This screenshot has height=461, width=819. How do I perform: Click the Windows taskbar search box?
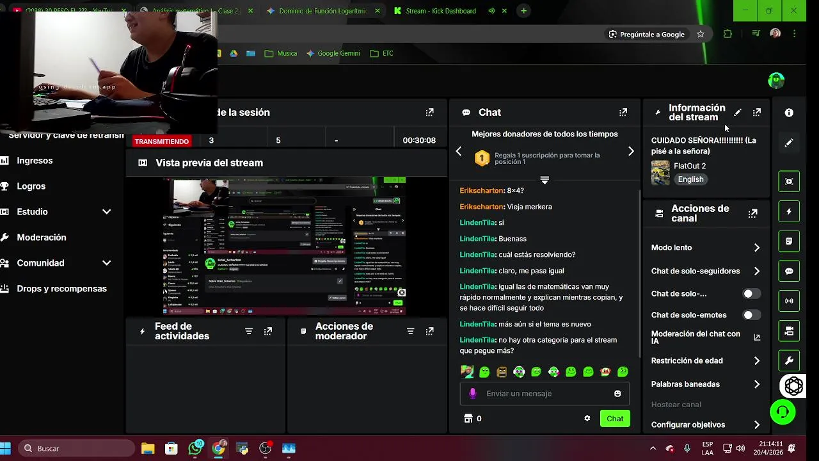click(x=77, y=449)
